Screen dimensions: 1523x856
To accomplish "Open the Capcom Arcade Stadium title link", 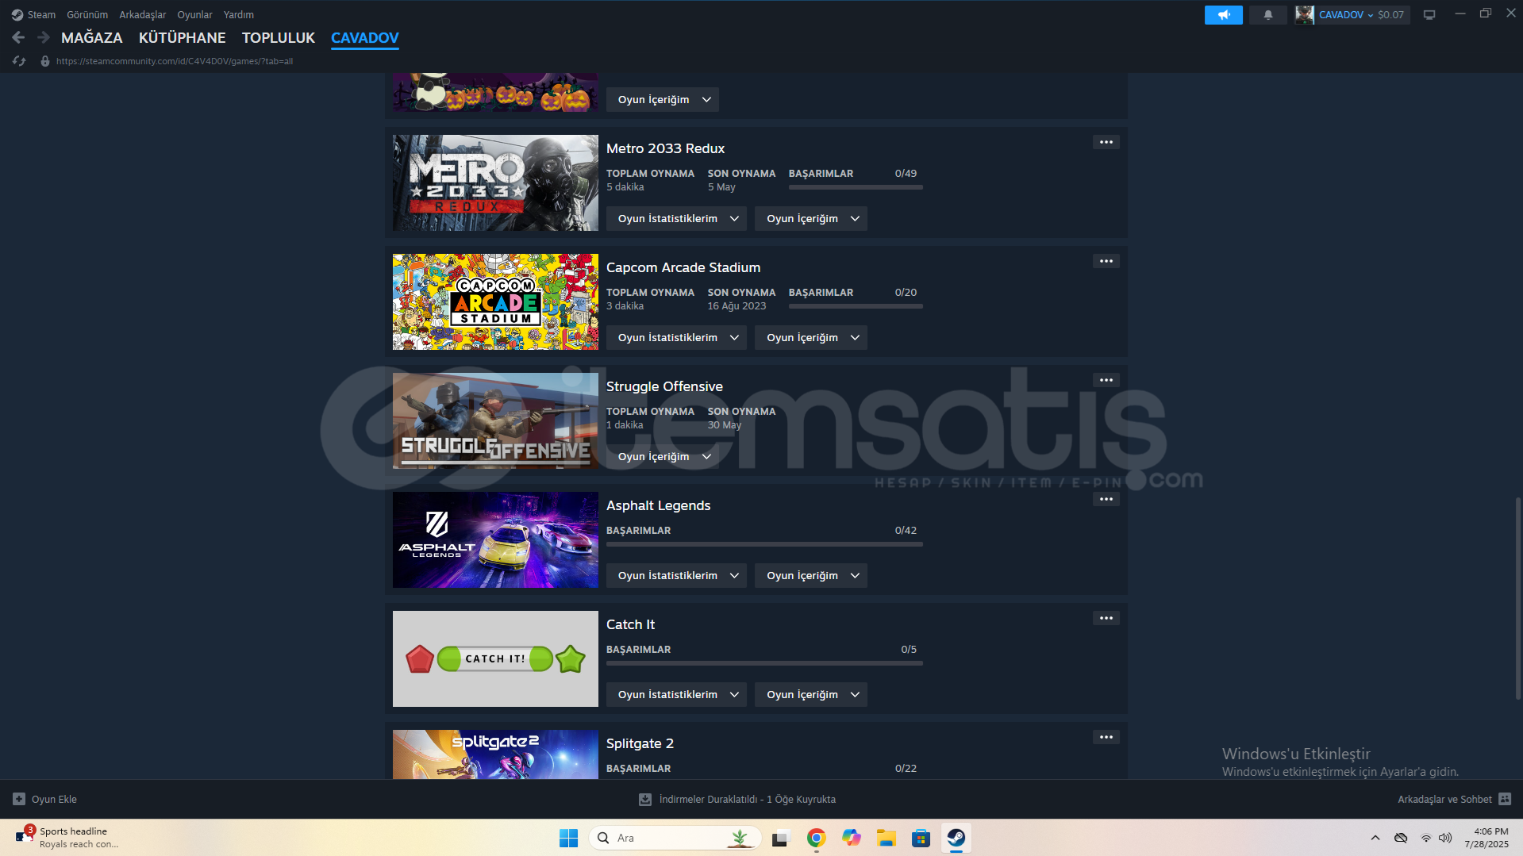I will click(683, 267).
